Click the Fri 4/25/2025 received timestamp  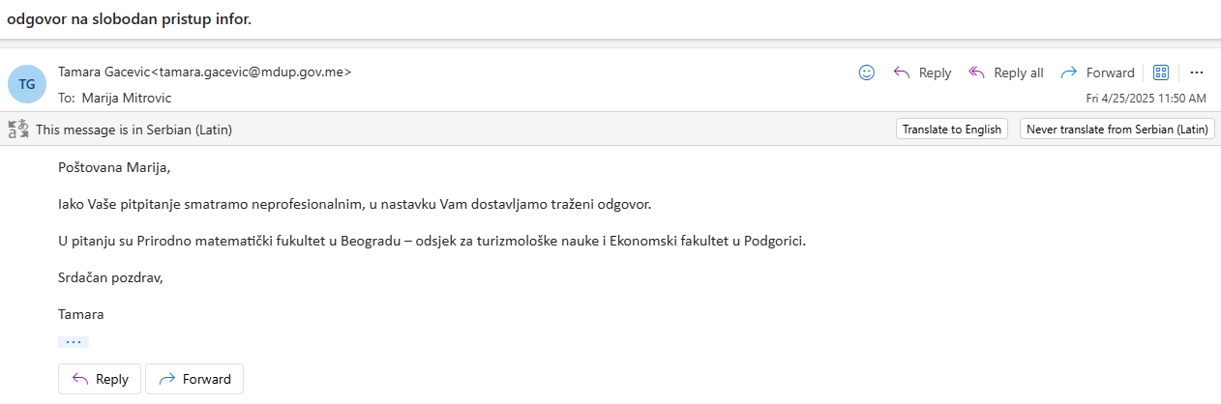tap(1146, 98)
